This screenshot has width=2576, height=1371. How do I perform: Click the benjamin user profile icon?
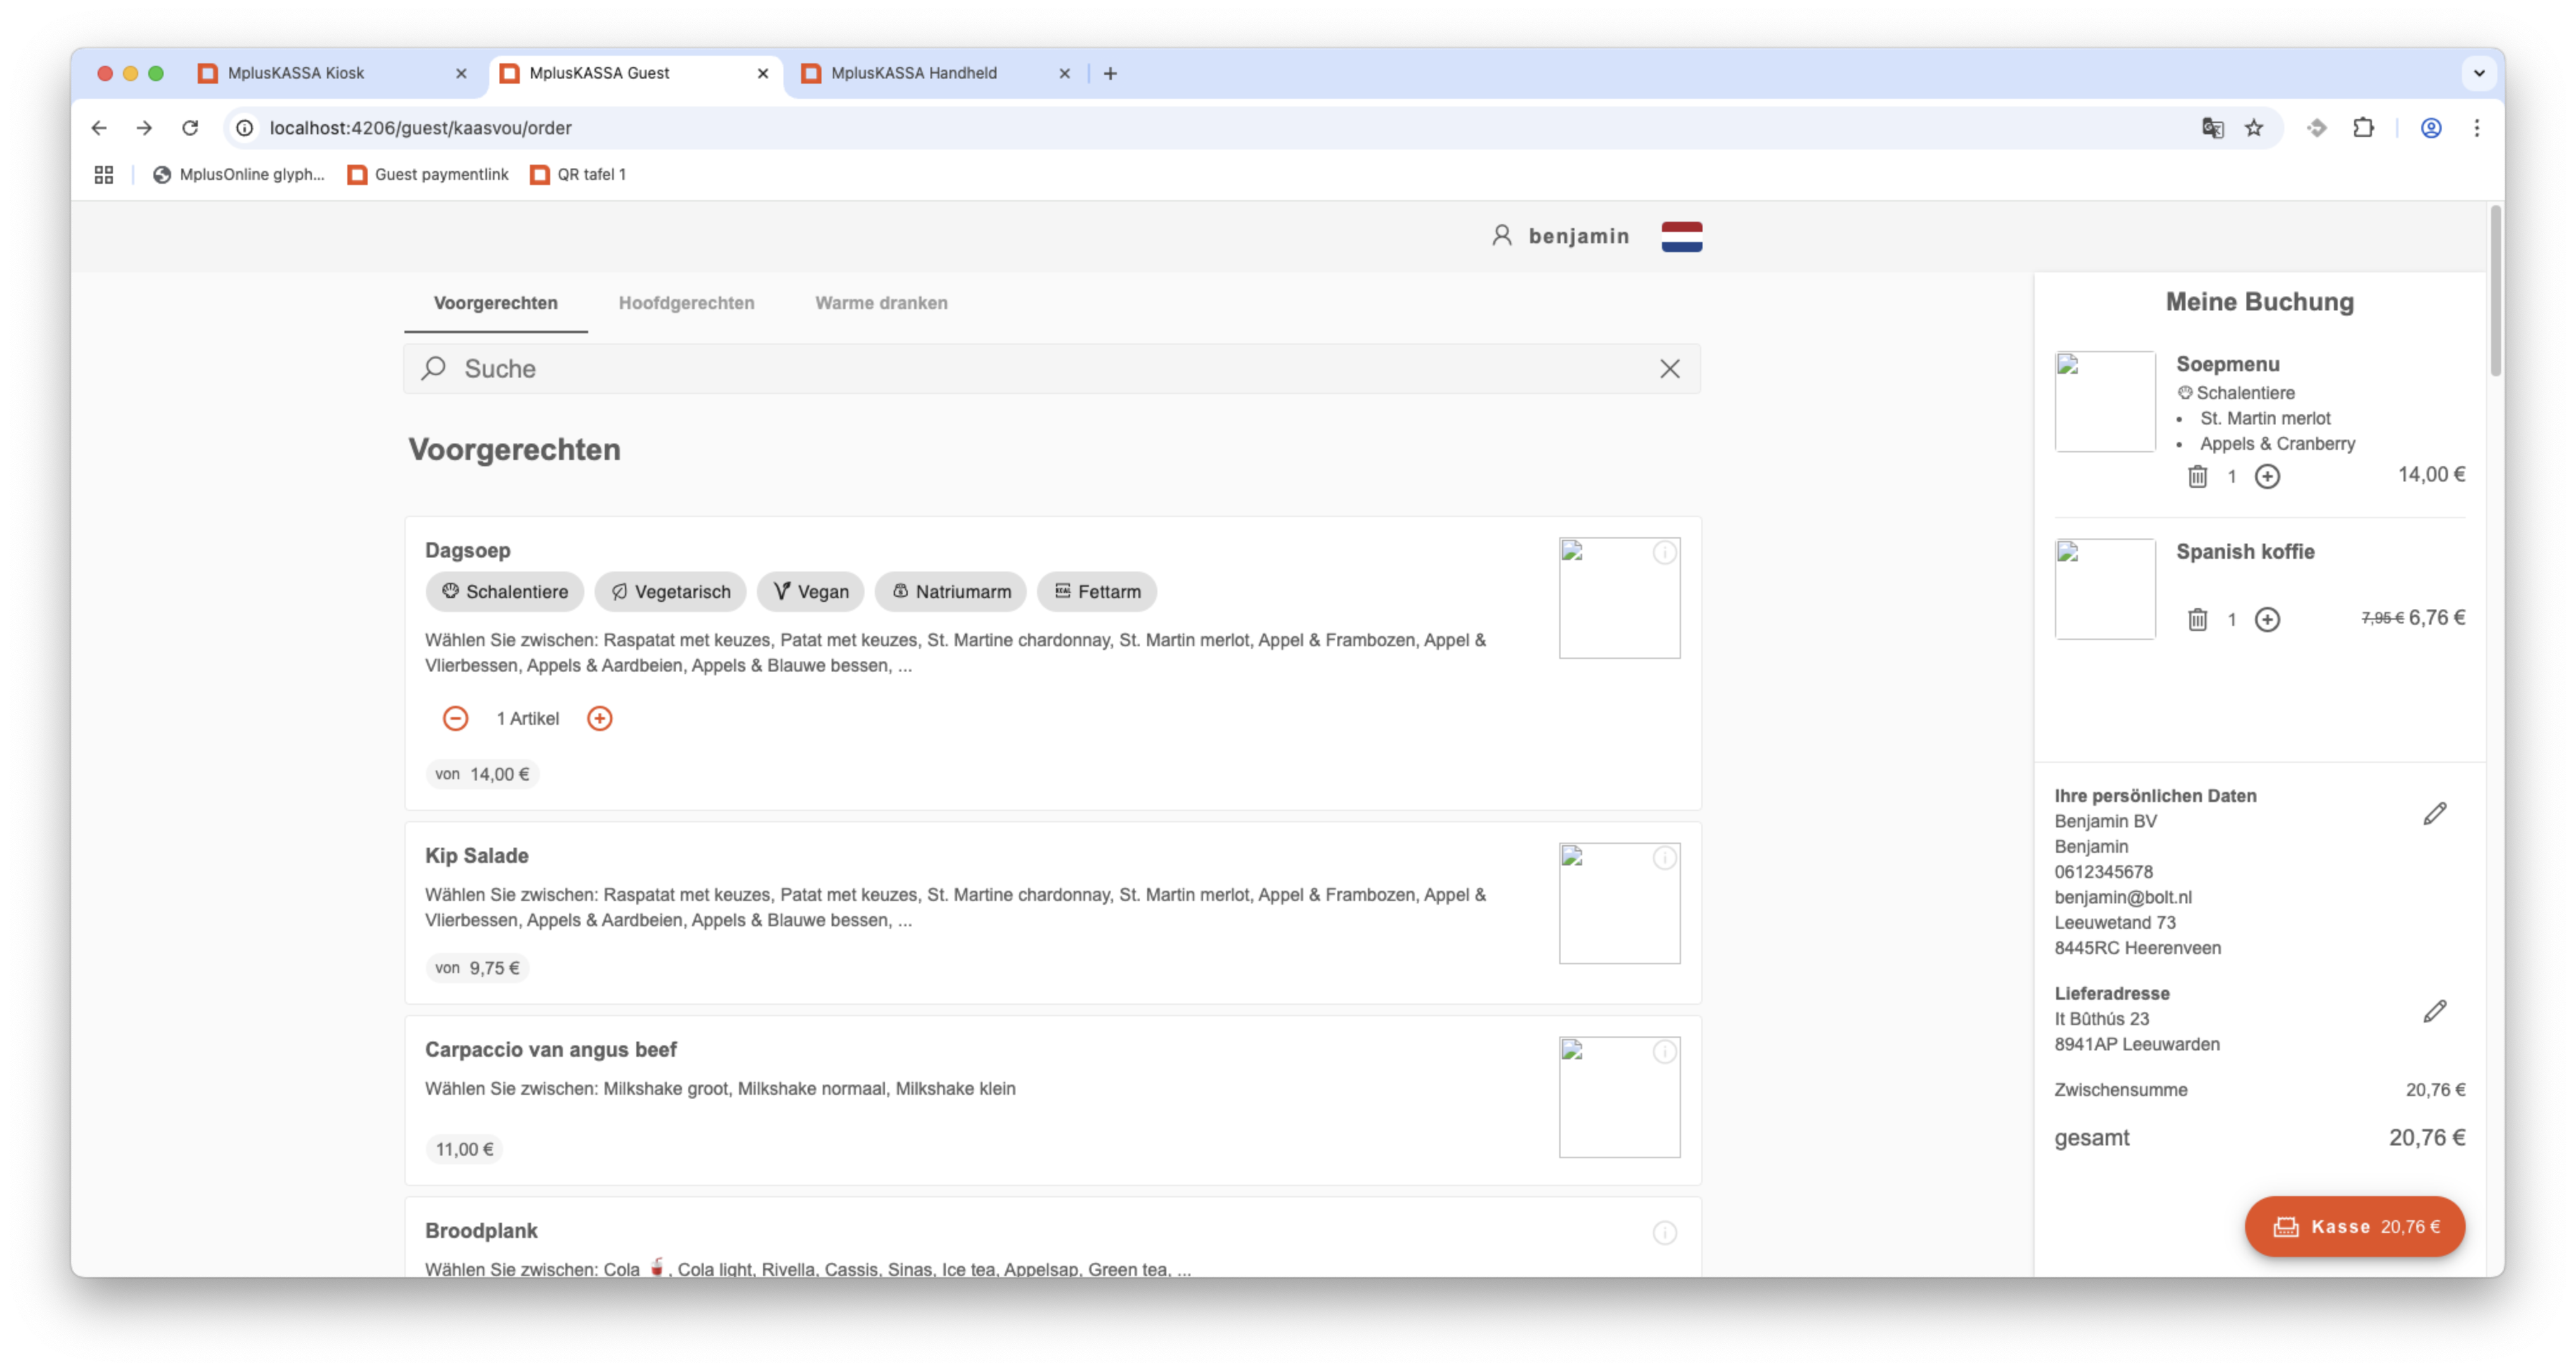[x=1501, y=236]
